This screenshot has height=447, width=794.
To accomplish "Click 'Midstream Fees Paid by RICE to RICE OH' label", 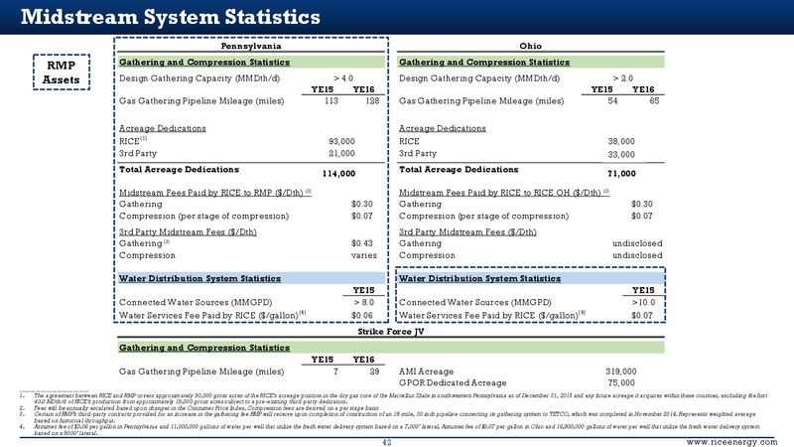I will [x=504, y=193].
